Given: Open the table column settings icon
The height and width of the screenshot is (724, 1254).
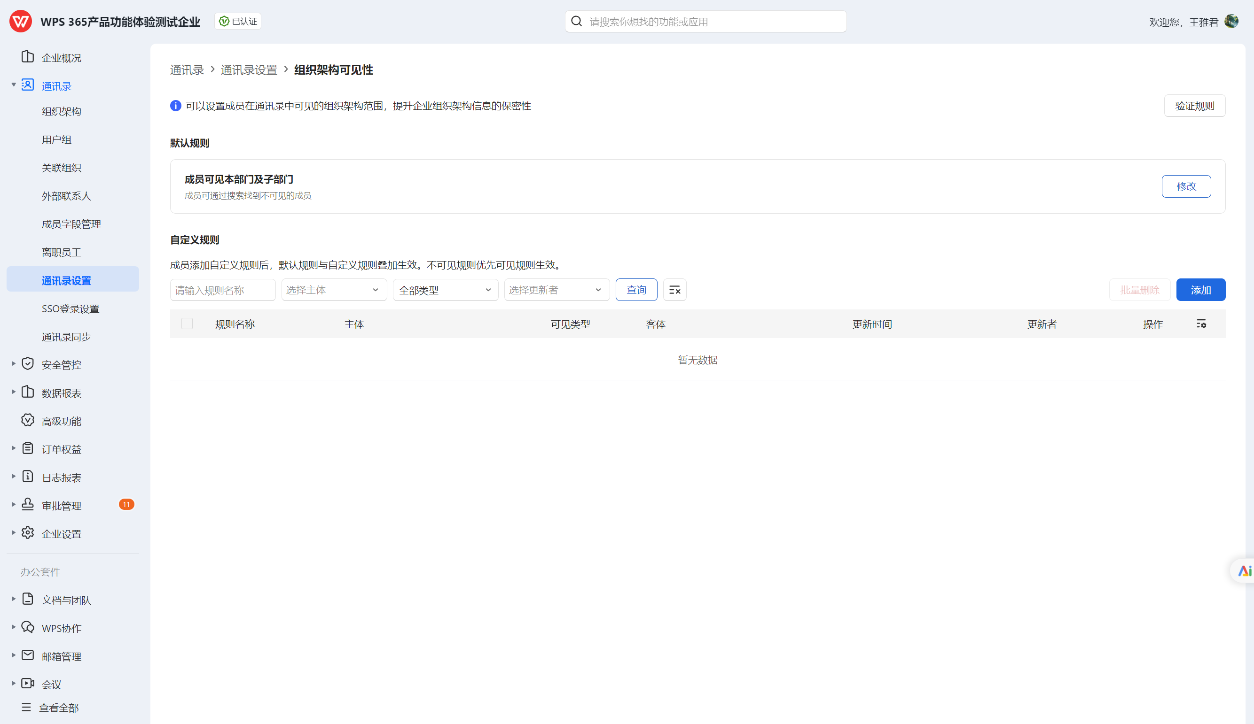Looking at the screenshot, I should point(1201,324).
